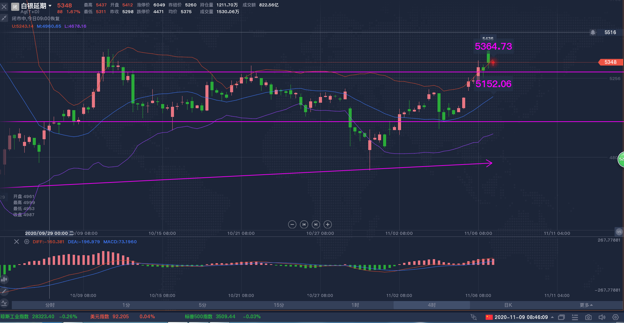Click the candlestick chart type icon
Viewport: 624px width, 323px height.
tap(4, 279)
